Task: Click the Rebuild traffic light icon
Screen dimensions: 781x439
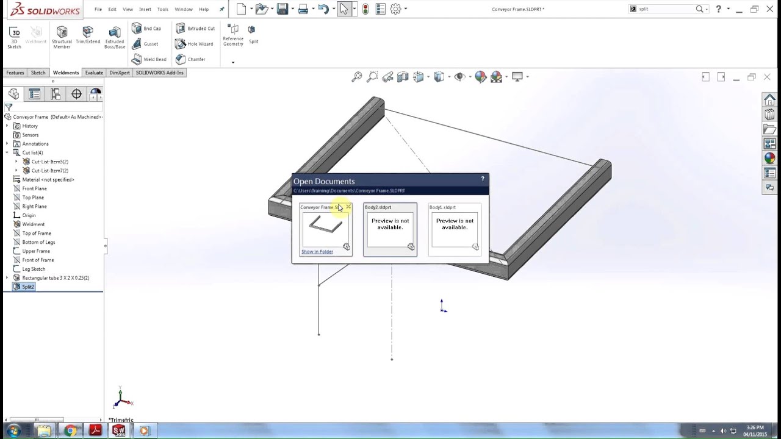Action: [365, 9]
